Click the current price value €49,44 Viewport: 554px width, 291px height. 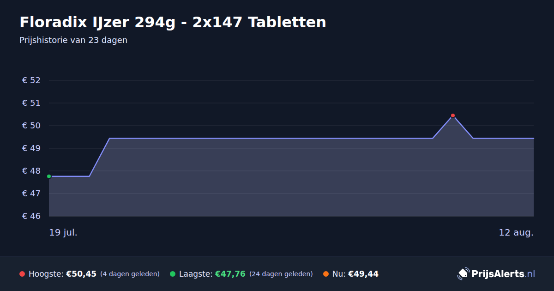pyautogui.click(x=363, y=274)
